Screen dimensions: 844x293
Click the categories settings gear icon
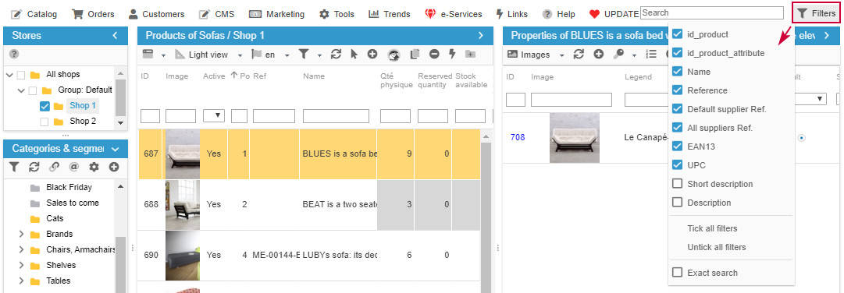click(94, 168)
